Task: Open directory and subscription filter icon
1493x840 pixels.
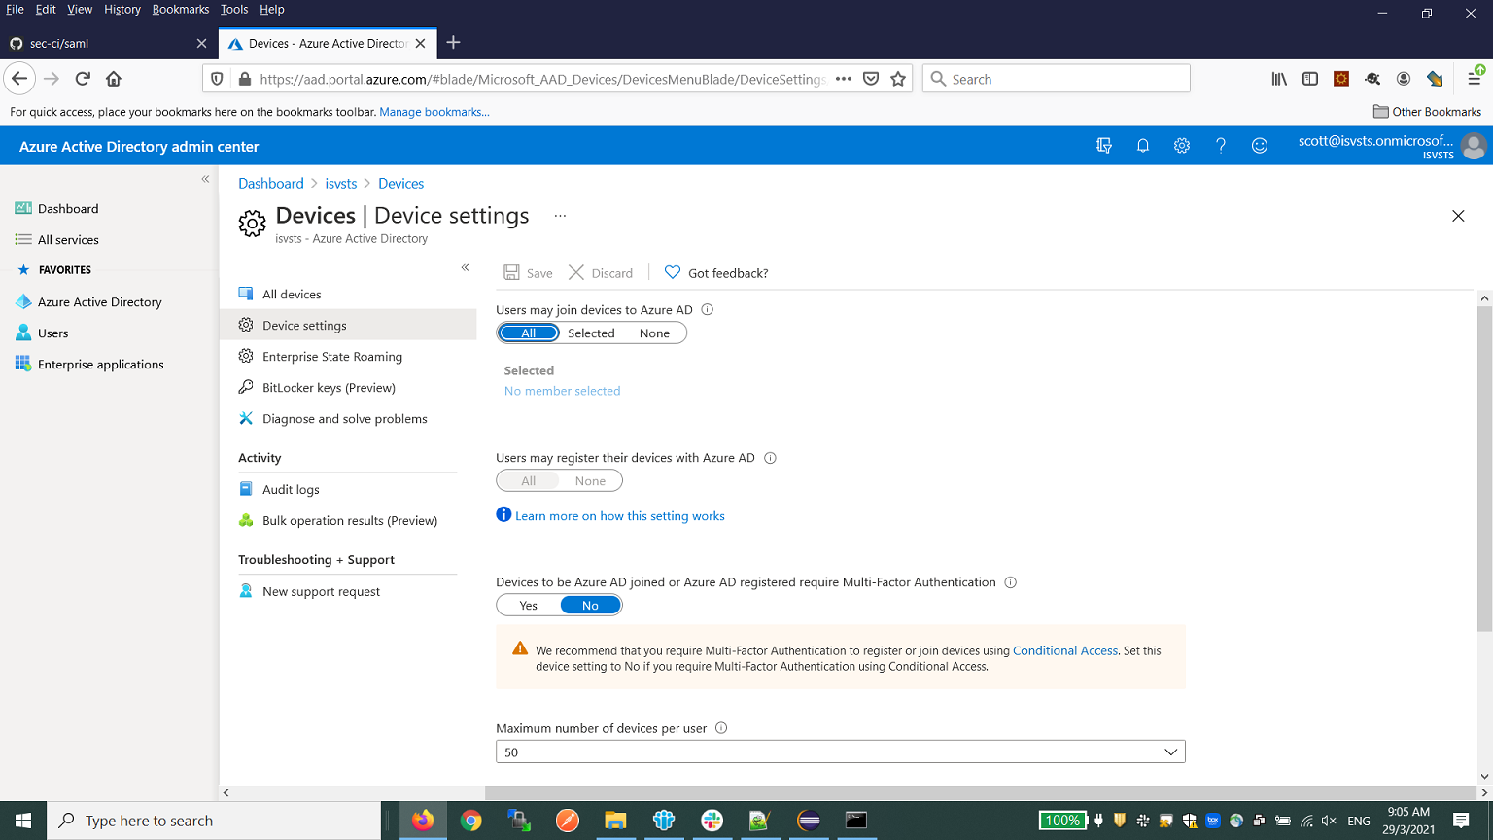Action: point(1104,146)
